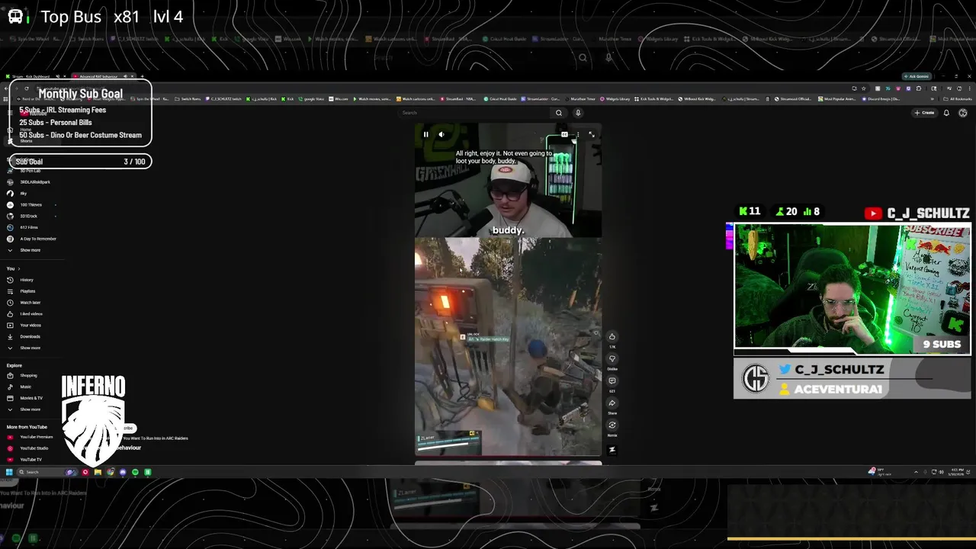Open YouTube notifications bell

(946, 113)
